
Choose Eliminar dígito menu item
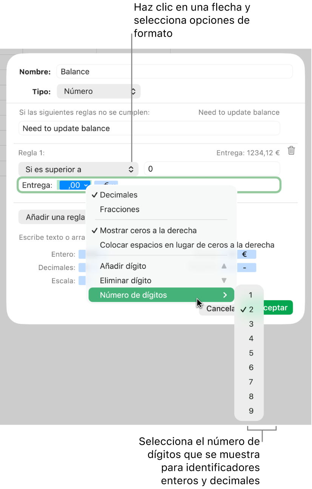tap(161, 281)
